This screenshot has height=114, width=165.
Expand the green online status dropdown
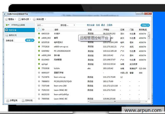tap(8, 25)
